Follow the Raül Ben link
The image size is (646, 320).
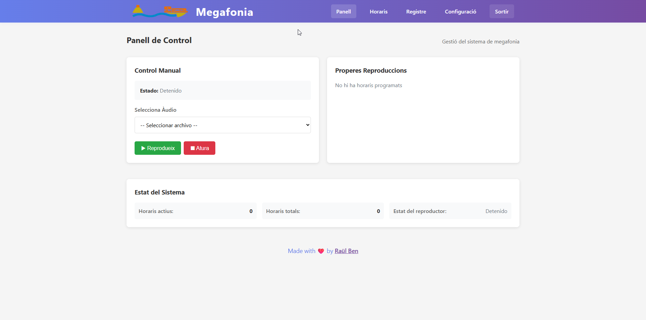pyautogui.click(x=346, y=251)
